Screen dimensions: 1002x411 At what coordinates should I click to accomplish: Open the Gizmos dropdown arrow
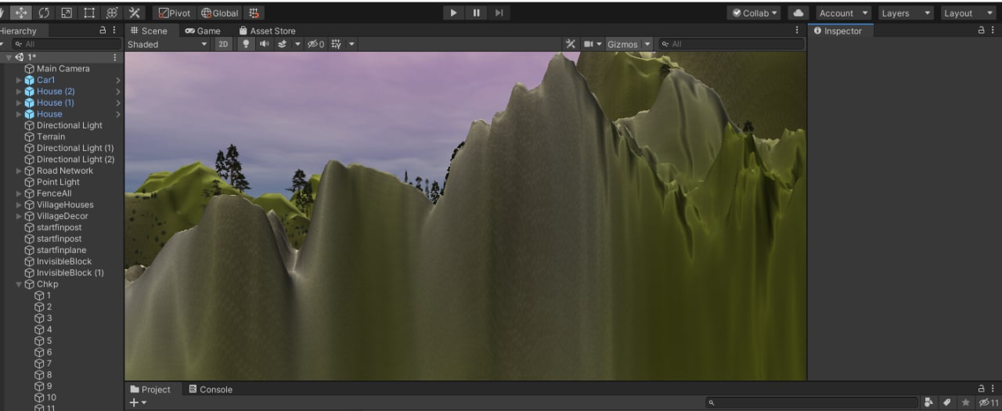point(647,44)
